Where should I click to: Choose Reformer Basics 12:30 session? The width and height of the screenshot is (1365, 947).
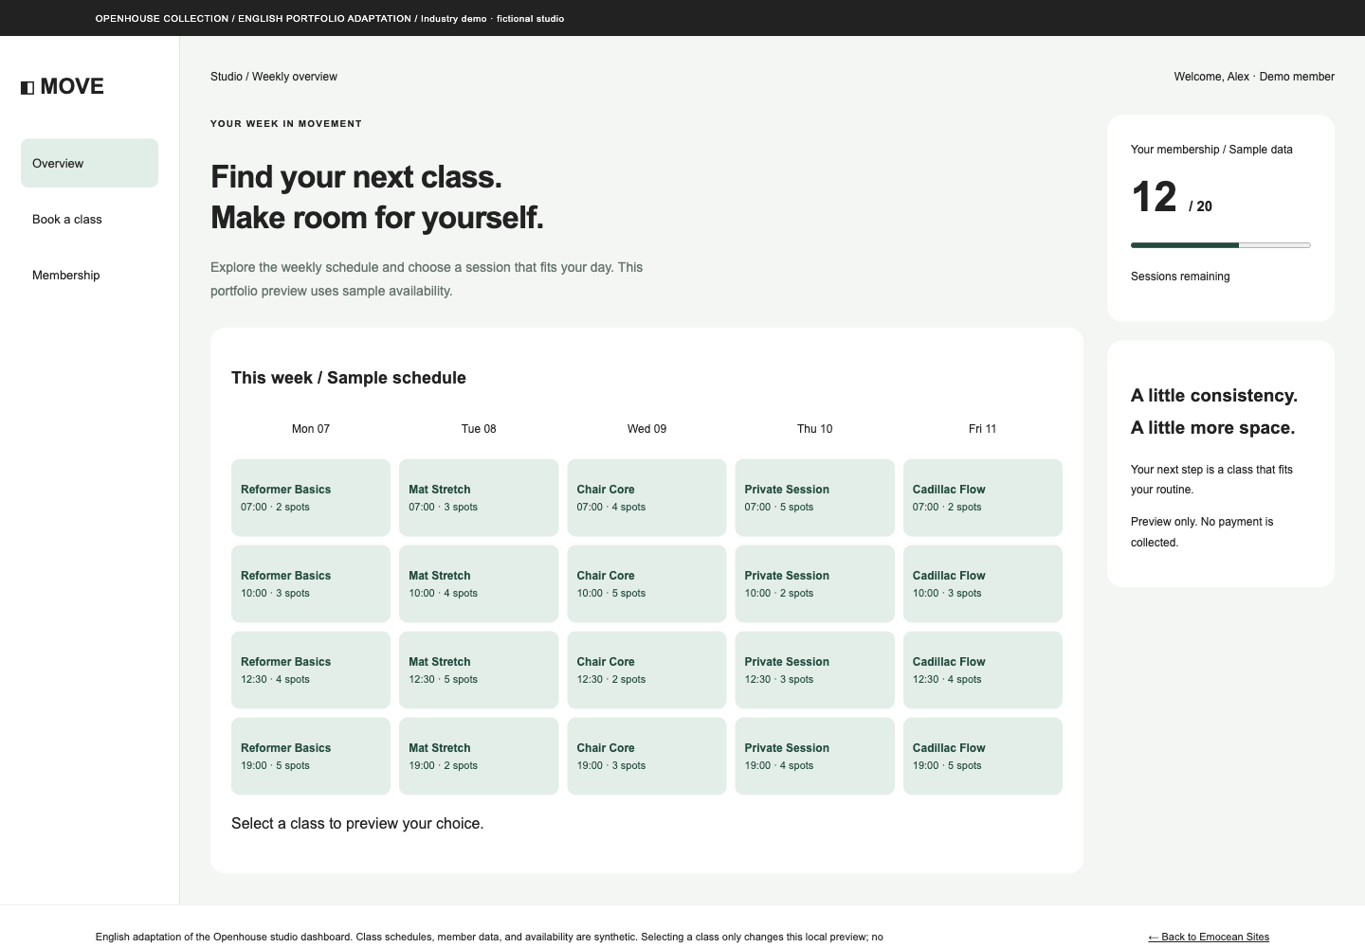tap(311, 670)
